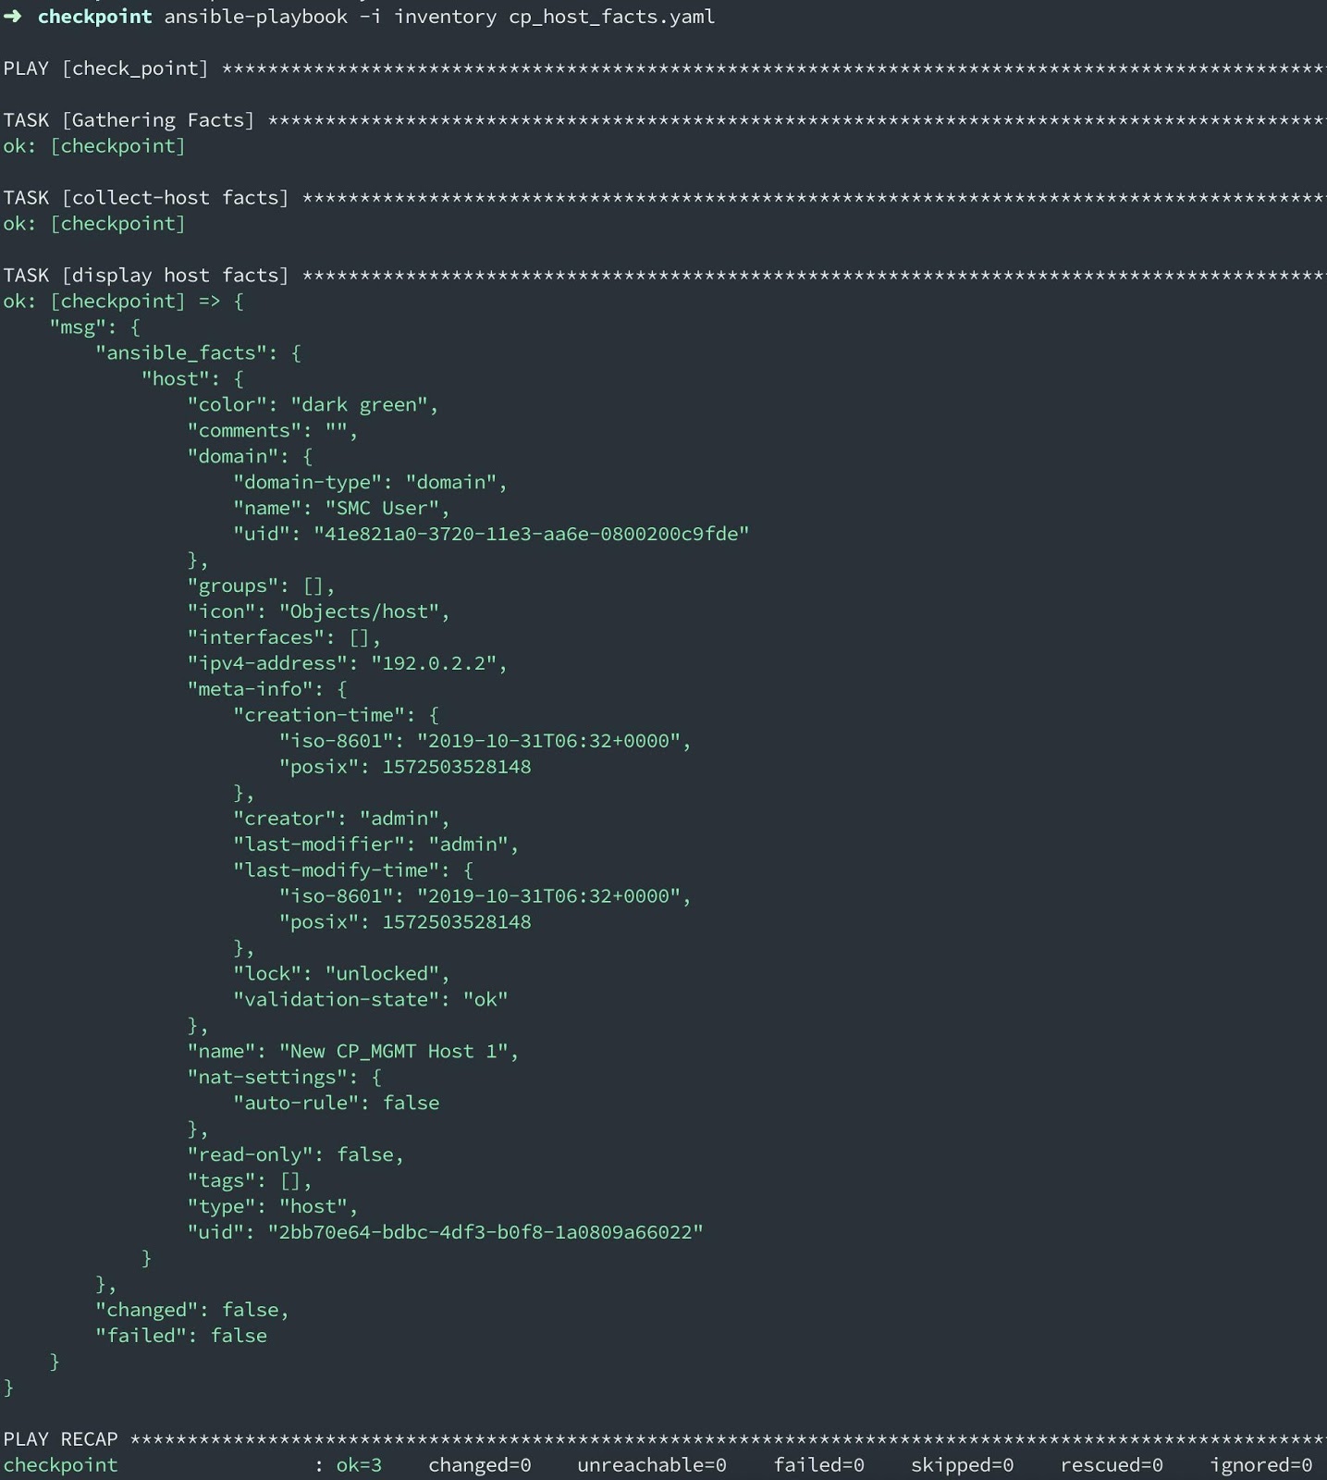Viewport: 1327px width, 1480px height.
Task: Click "unreachable=0" in the play recap
Action: click(652, 1466)
